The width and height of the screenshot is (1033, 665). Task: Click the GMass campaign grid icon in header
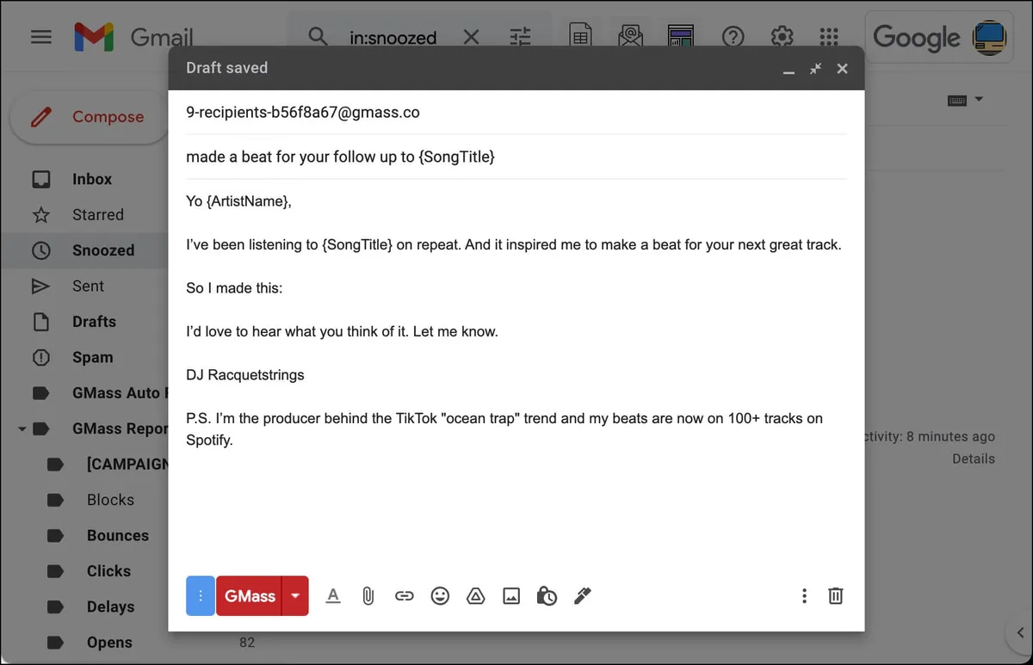pyautogui.click(x=681, y=37)
